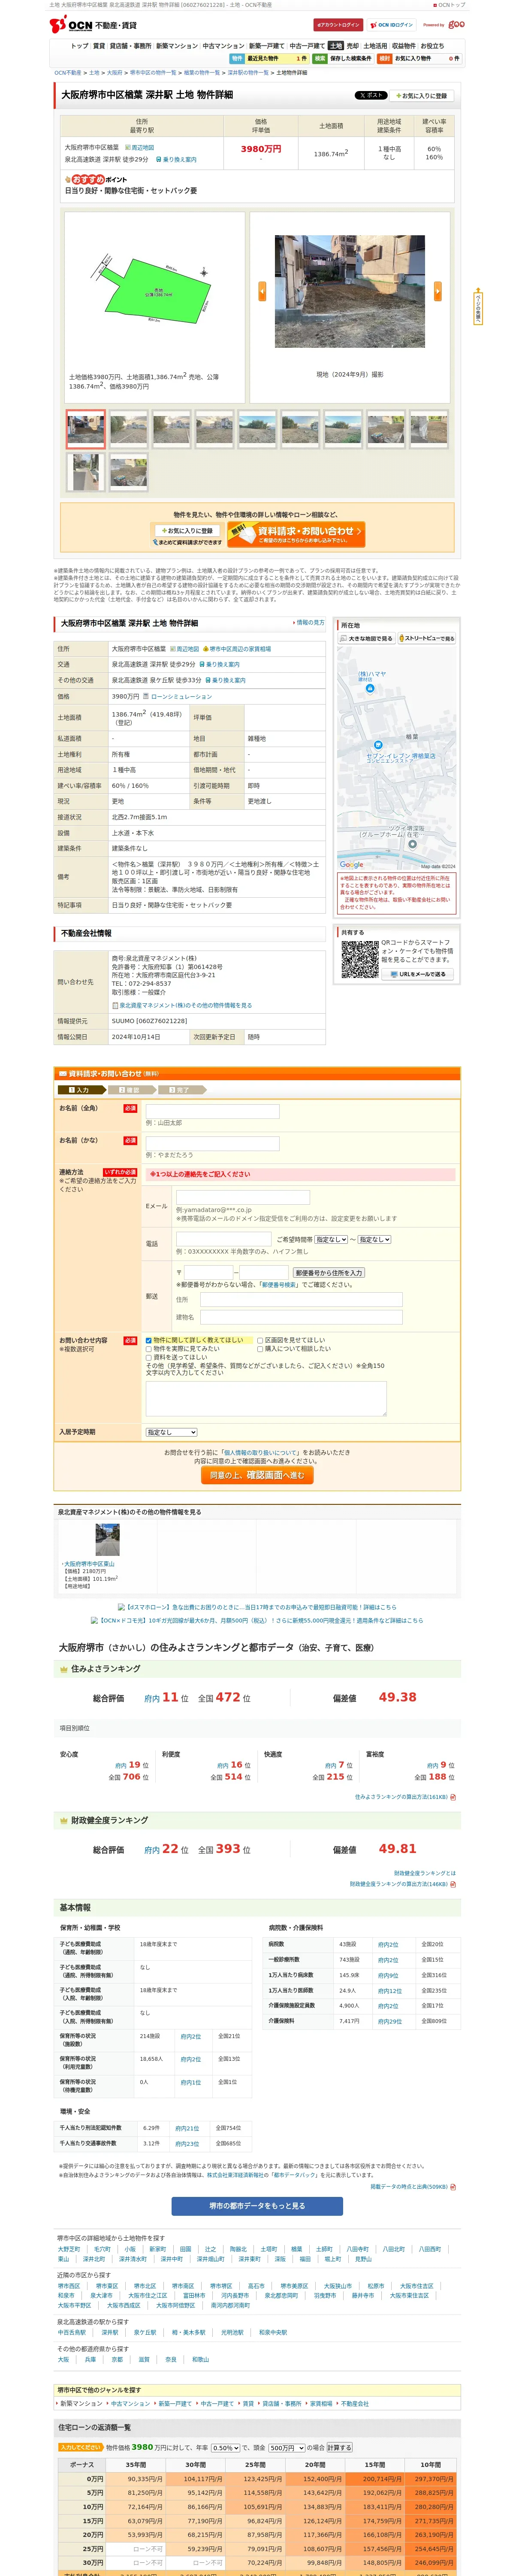The height and width of the screenshot is (2576, 519).
Task: Open the 入居予定時期 dropdown
Action: 171,1432
